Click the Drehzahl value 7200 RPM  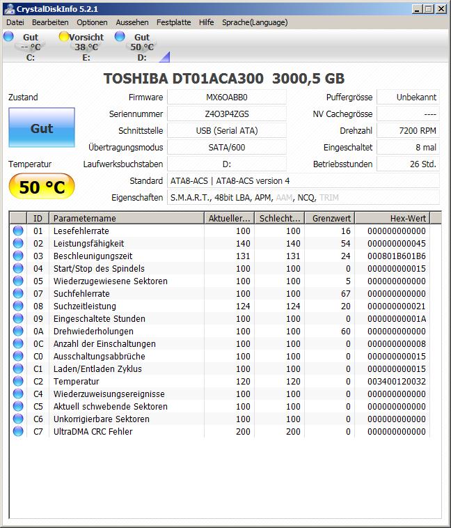coord(408,131)
